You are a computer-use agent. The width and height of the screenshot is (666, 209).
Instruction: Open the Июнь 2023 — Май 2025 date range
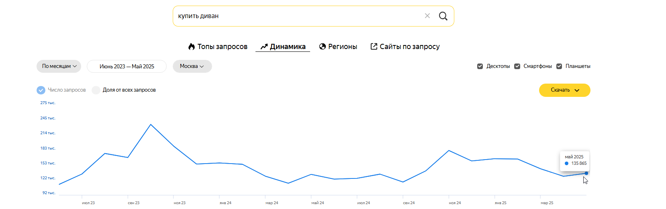pos(127,66)
